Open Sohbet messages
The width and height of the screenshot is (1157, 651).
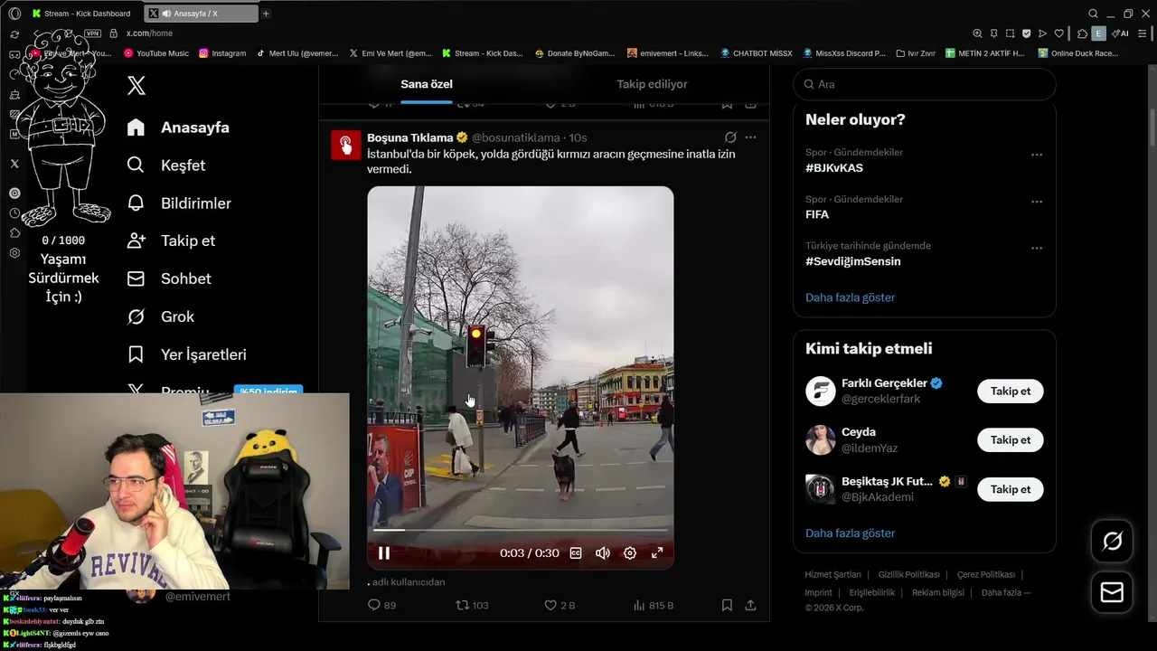169,278
